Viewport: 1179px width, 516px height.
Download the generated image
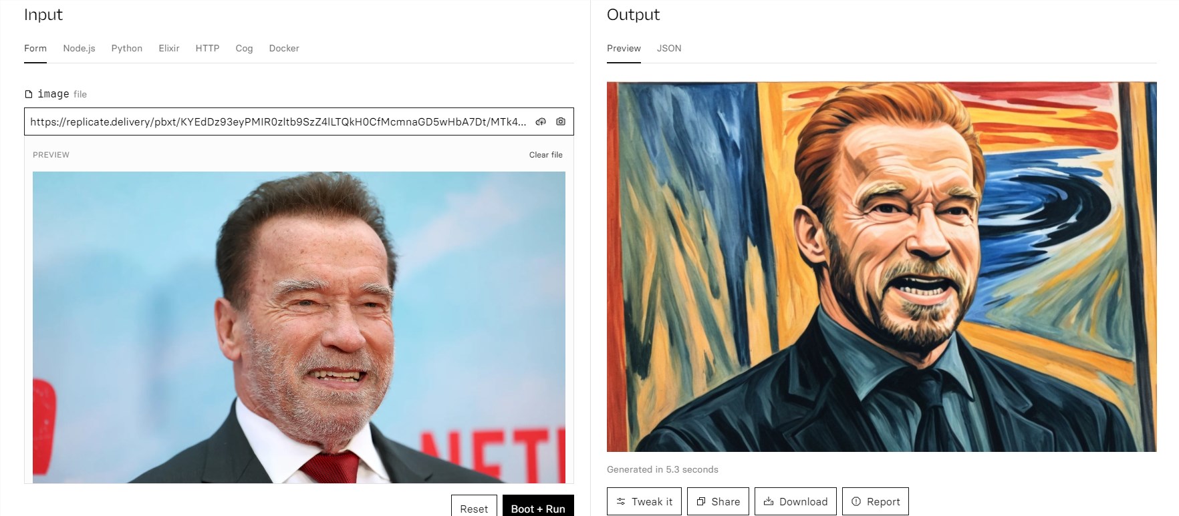point(795,501)
